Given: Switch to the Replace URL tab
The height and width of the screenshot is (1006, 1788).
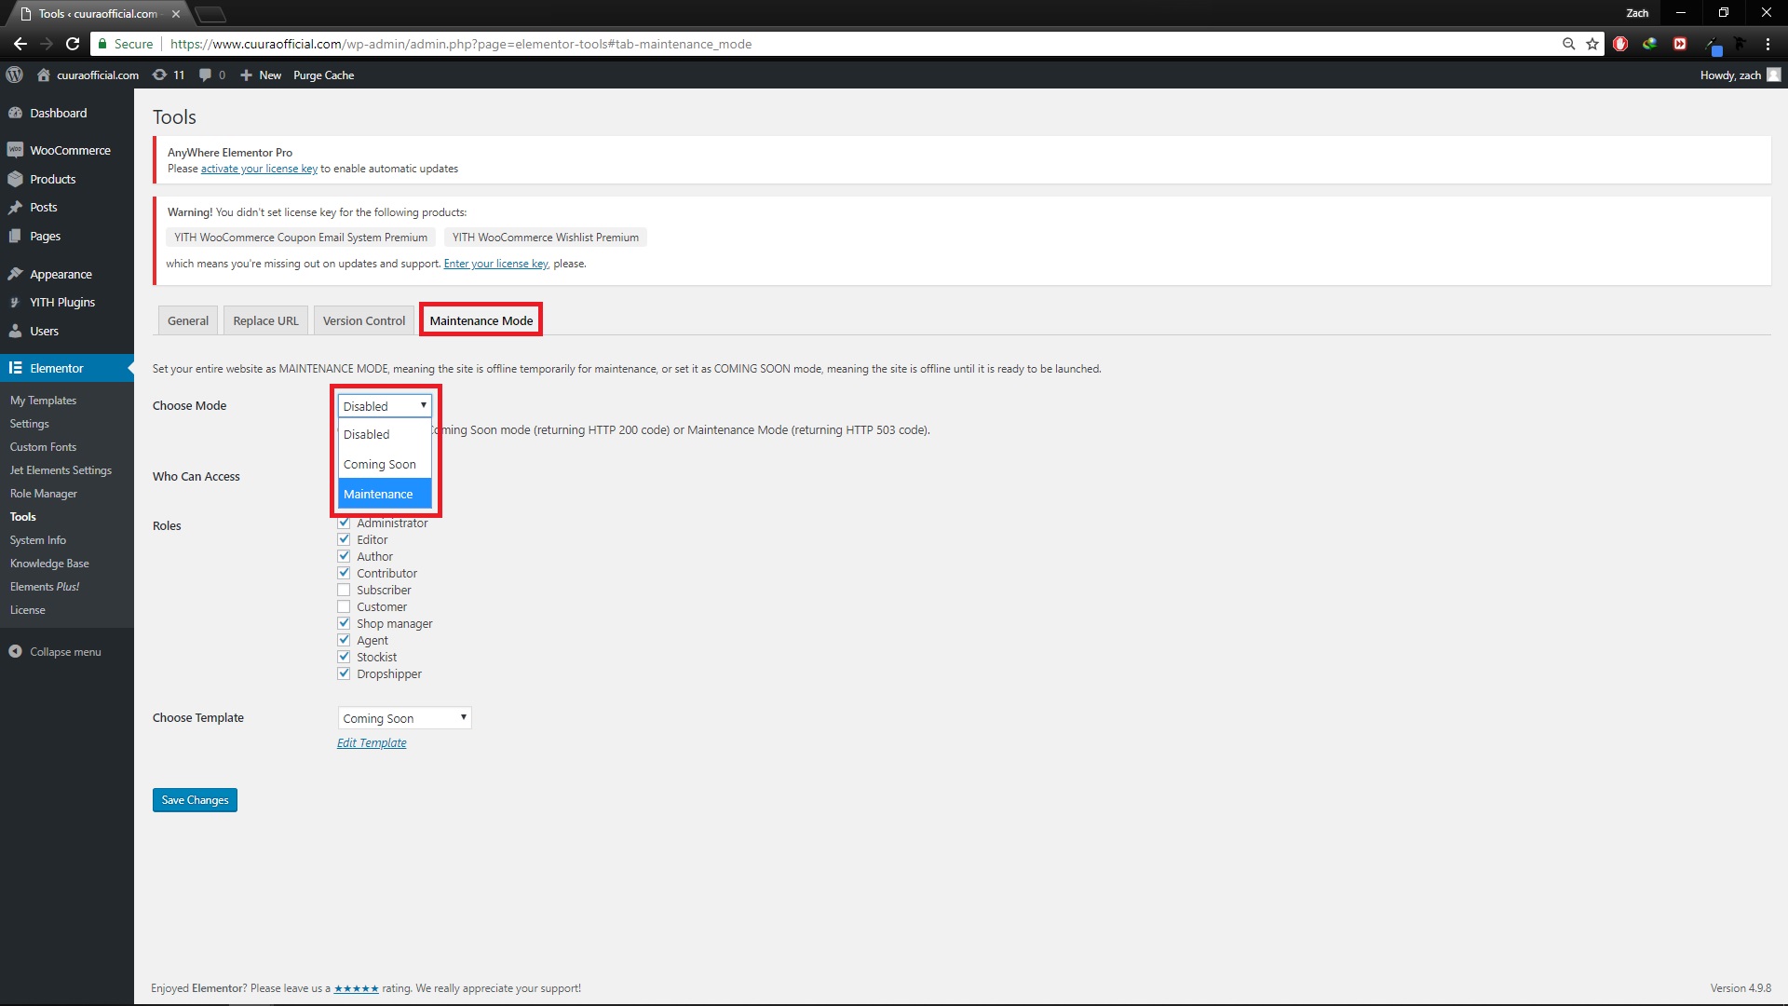Looking at the screenshot, I should pos(265,320).
